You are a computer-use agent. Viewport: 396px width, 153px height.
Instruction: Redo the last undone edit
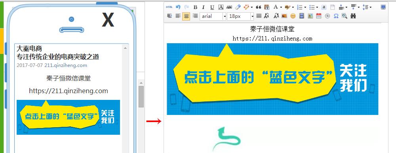click(187, 7)
